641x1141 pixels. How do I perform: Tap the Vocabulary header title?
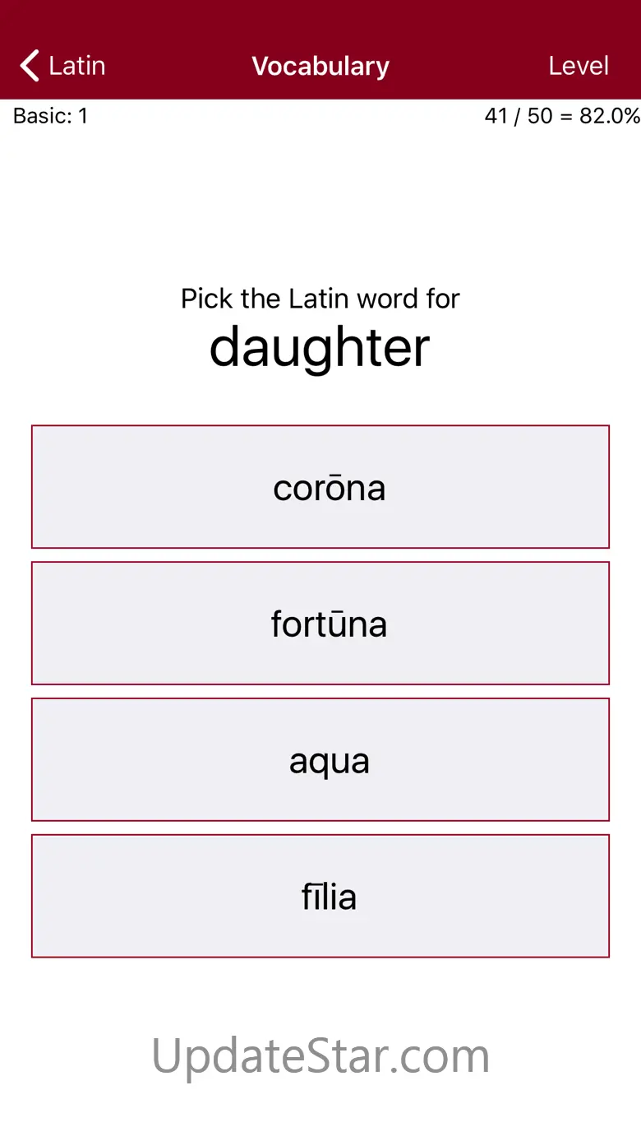tap(320, 66)
